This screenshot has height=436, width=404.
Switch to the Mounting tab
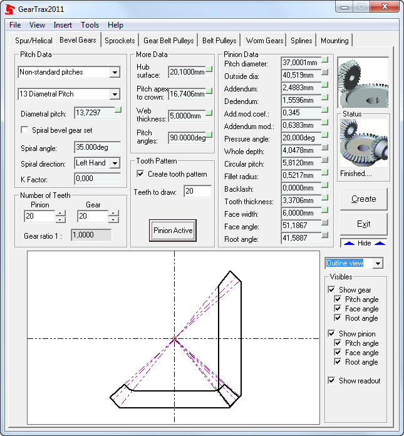[x=334, y=41]
